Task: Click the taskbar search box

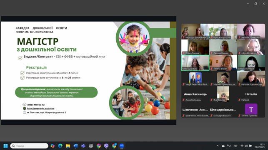Action: [x=29, y=146]
